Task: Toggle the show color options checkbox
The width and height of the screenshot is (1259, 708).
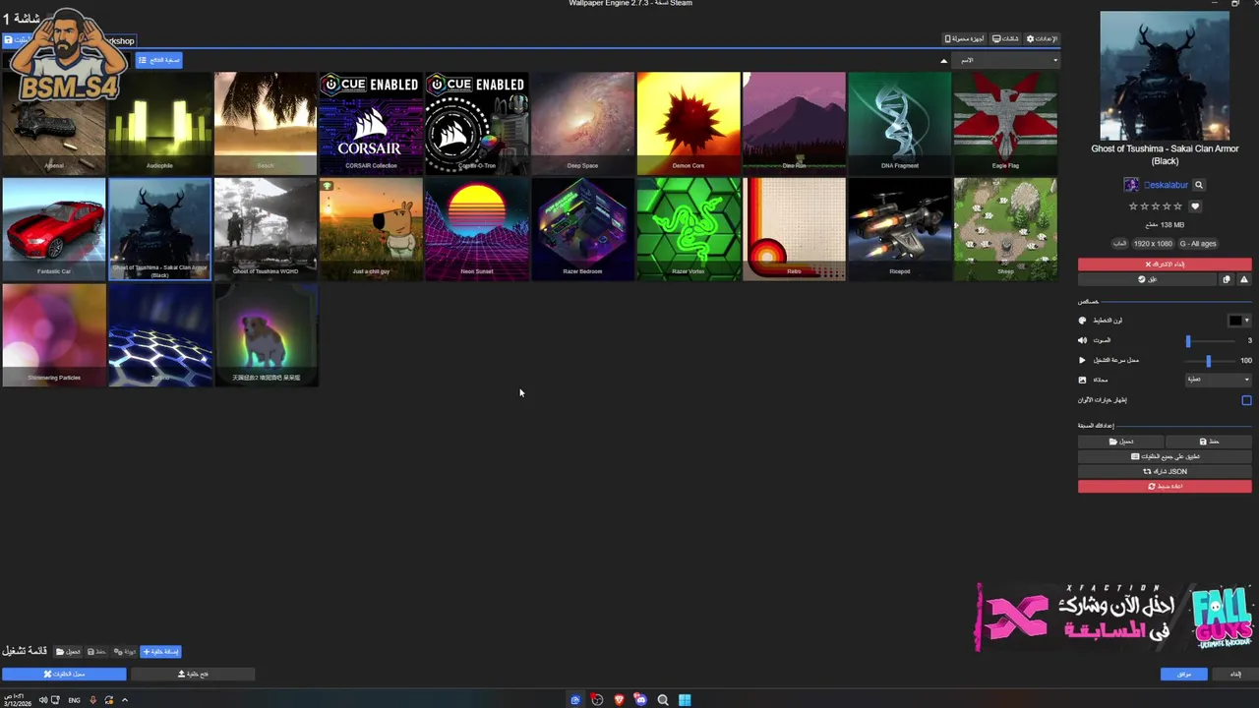Action: click(1246, 400)
